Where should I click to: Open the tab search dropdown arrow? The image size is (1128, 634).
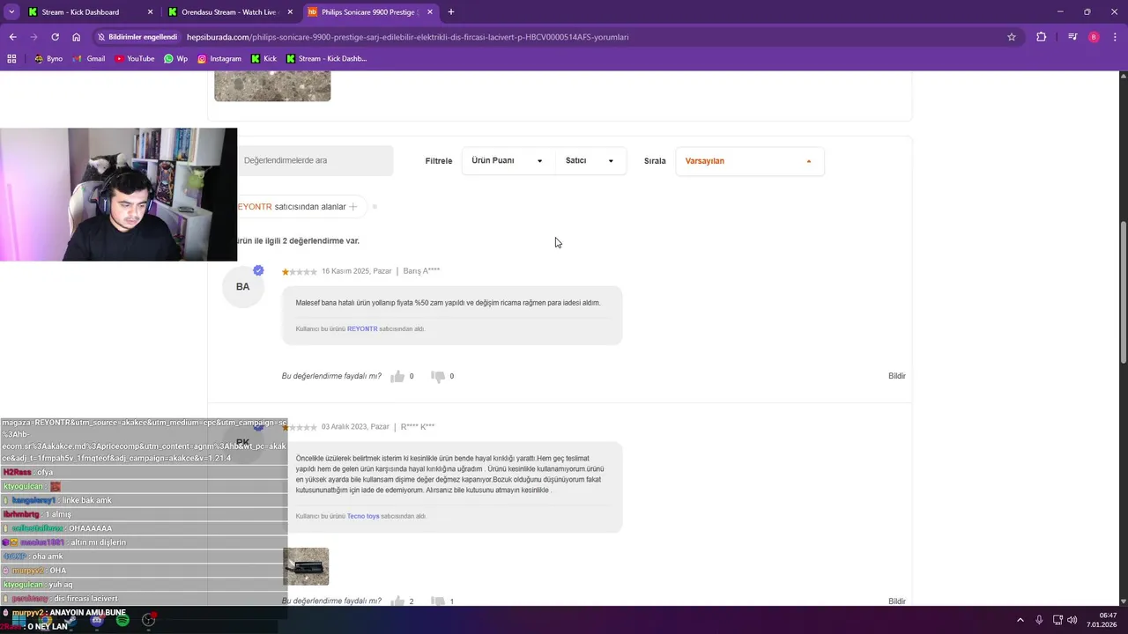[11, 12]
